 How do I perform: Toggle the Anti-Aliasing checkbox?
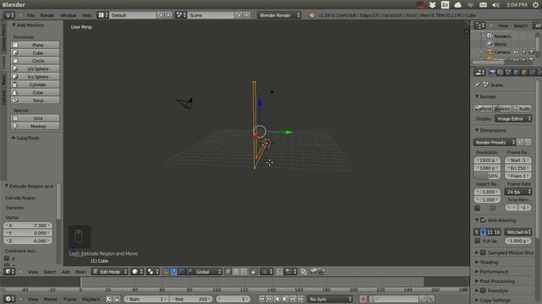tap(484, 220)
